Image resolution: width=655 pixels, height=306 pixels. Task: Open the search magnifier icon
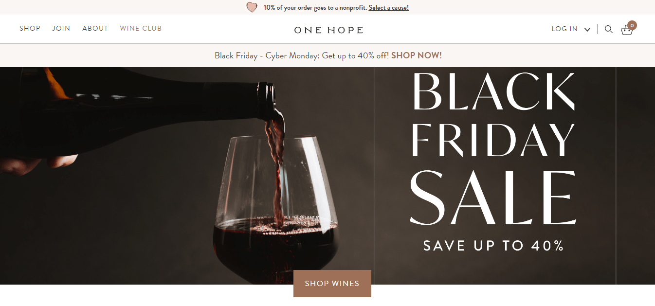(608, 29)
